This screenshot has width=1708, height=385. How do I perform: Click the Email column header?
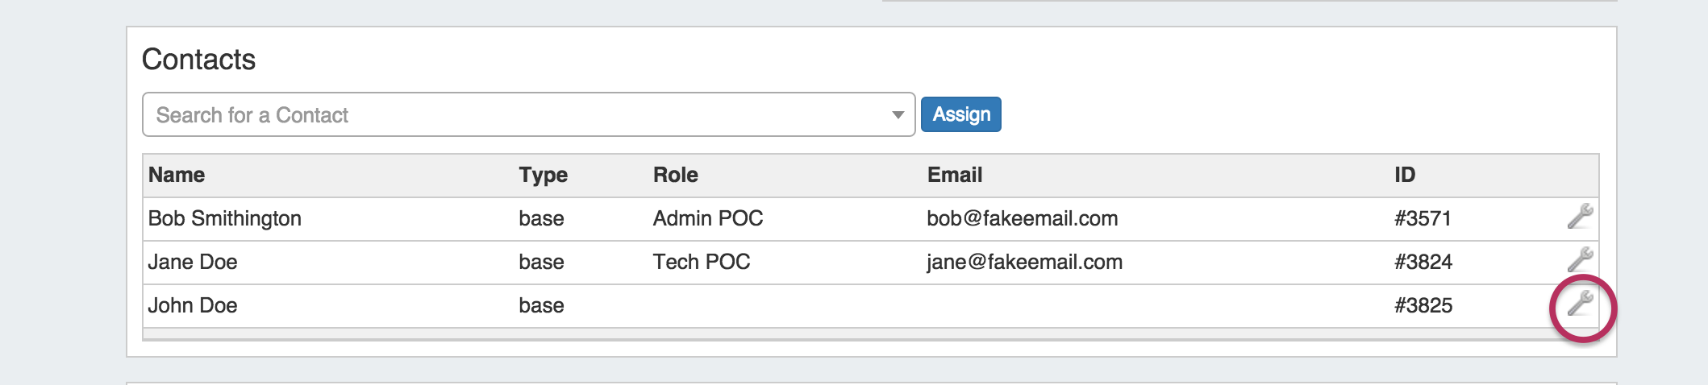pyautogui.click(x=954, y=175)
